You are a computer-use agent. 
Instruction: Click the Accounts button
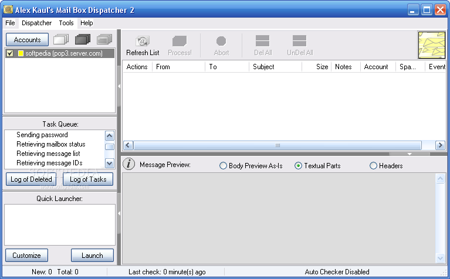[x=27, y=40]
